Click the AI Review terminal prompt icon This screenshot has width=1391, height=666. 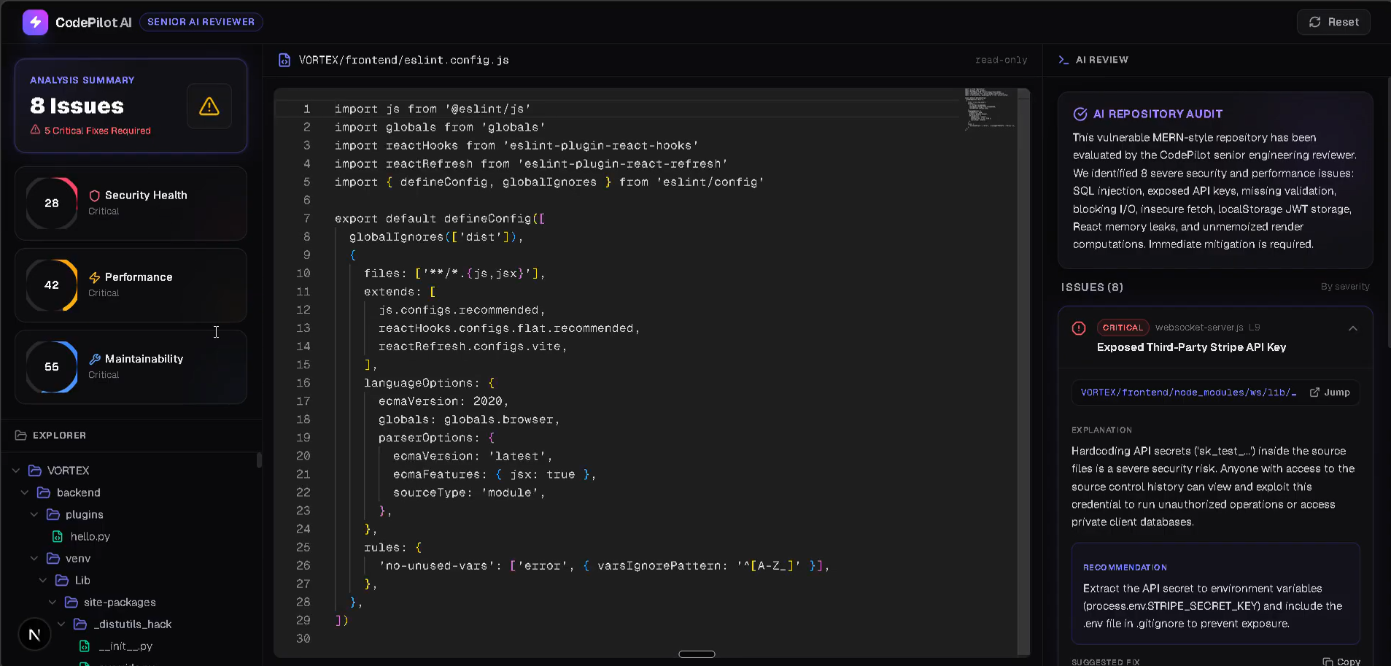(x=1063, y=60)
